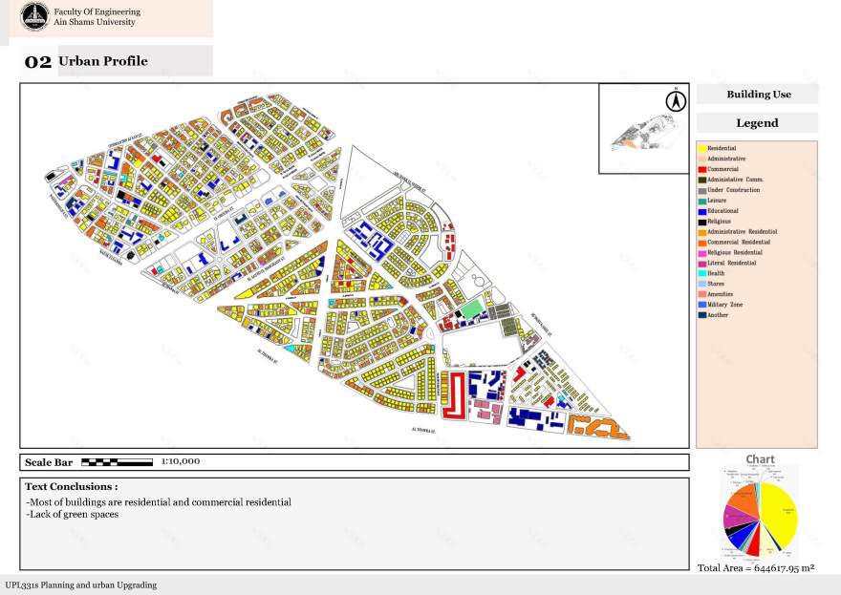
Task: Click the Urban Profile section title
Action: (x=103, y=61)
